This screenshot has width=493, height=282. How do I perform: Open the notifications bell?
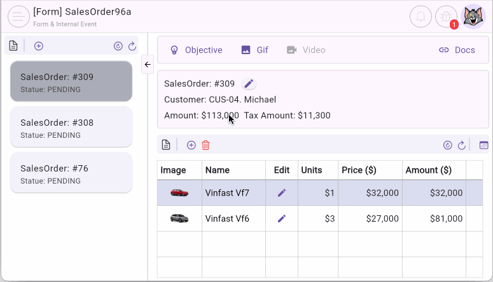(420, 17)
